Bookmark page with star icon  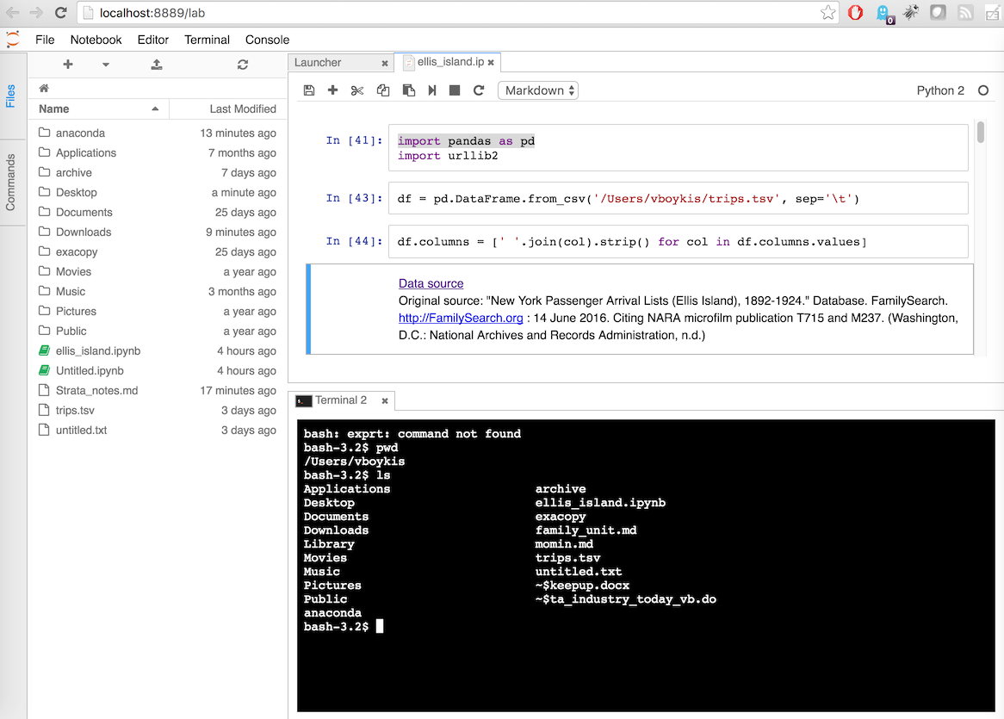[828, 12]
